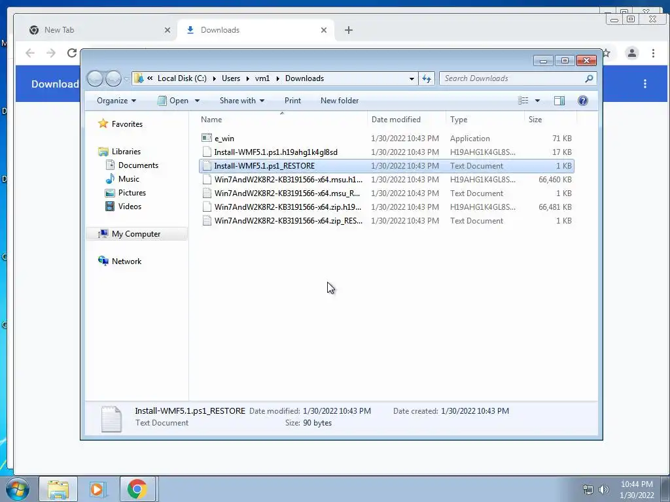Click Favorites in the navigation pane
670x502 pixels.
(127, 124)
